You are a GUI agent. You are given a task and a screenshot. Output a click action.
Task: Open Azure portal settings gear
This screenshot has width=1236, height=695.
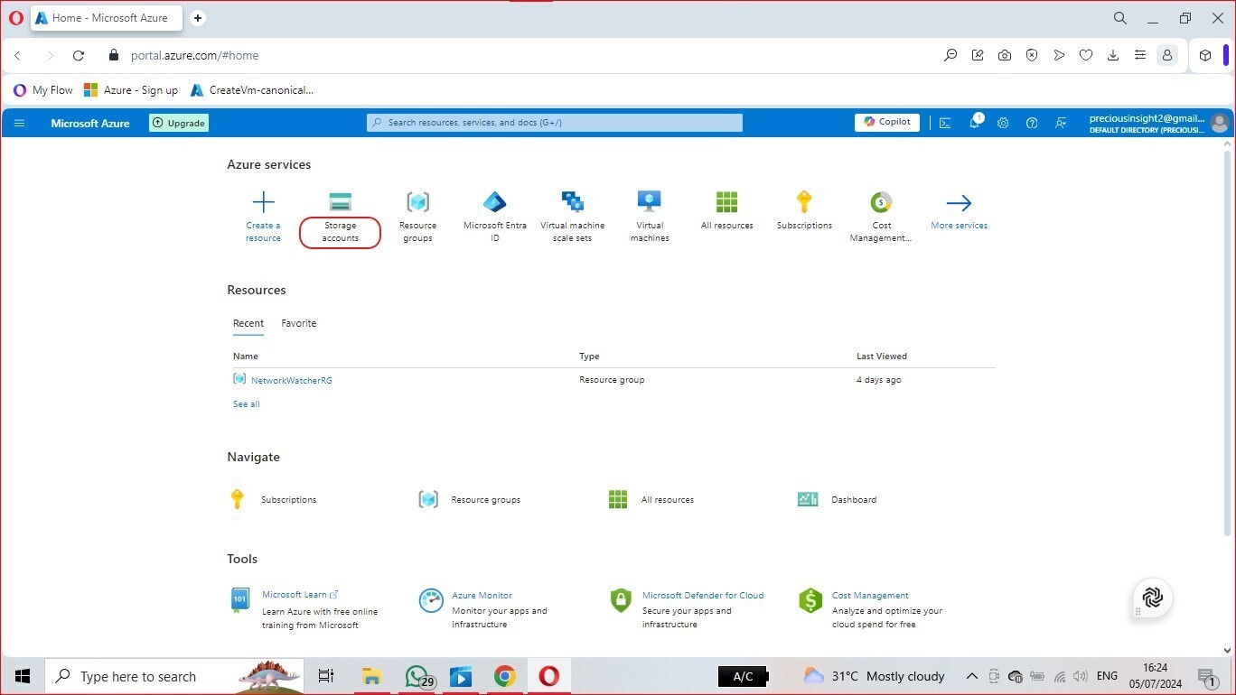pos(1003,123)
